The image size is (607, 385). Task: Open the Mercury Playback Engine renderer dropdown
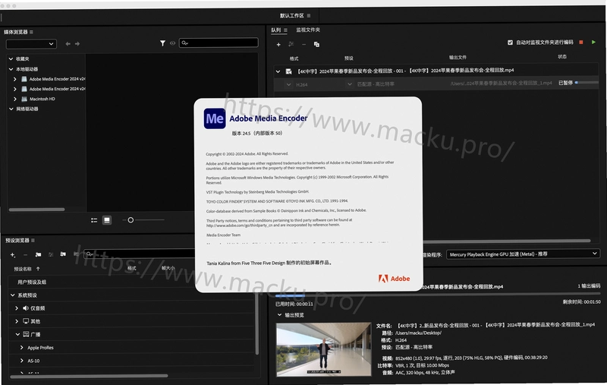(x=523, y=254)
